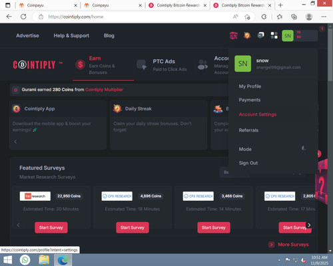Toggle dark Mode moon switch
Viewport: 333px width, 266px height.
coord(304,148)
